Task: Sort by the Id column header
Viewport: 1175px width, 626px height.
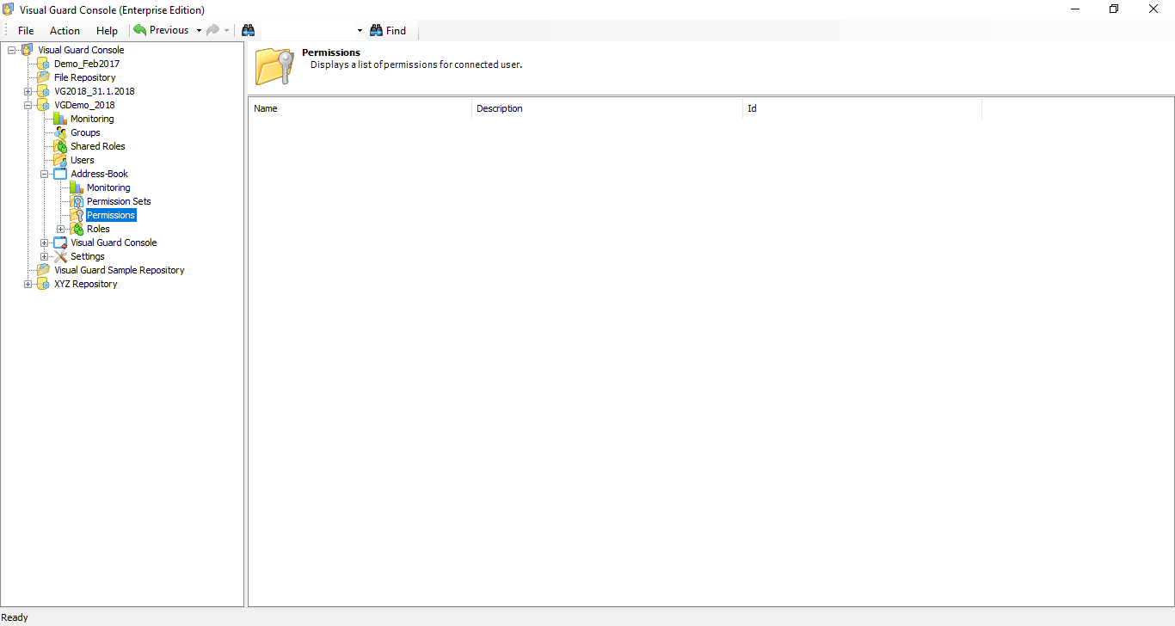Action: click(x=862, y=108)
